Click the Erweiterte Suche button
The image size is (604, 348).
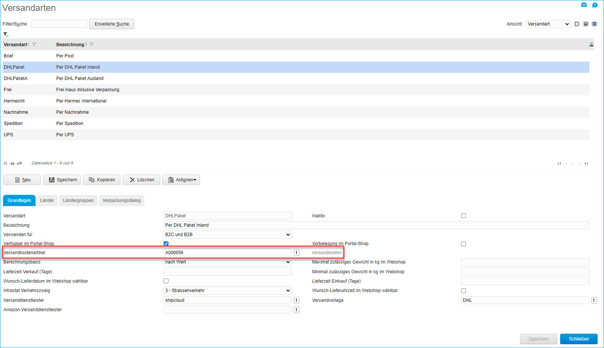pos(112,24)
